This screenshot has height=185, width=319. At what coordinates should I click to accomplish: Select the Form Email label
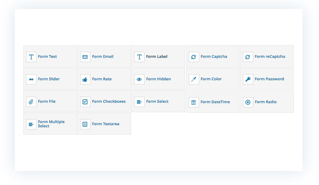pos(103,56)
